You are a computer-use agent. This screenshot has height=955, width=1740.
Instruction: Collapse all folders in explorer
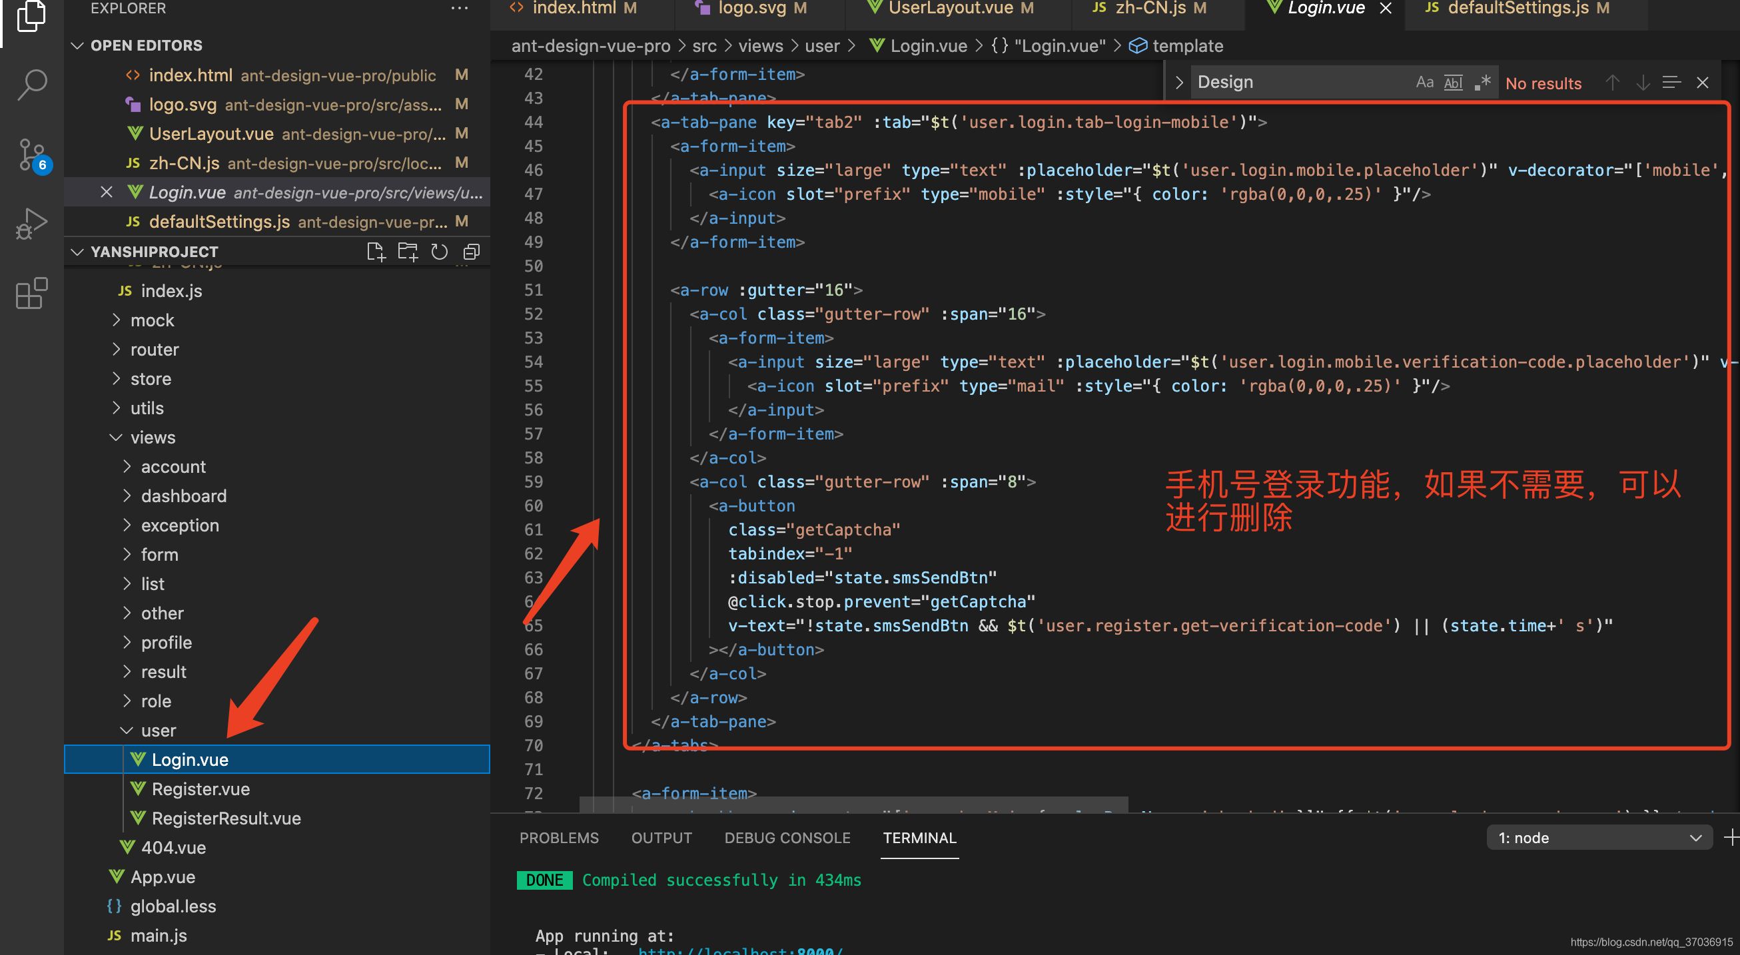(x=472, y=252)
